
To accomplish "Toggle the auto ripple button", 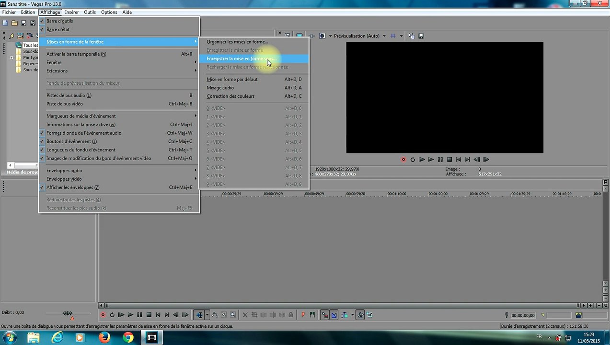I will (x=345, y=315).
